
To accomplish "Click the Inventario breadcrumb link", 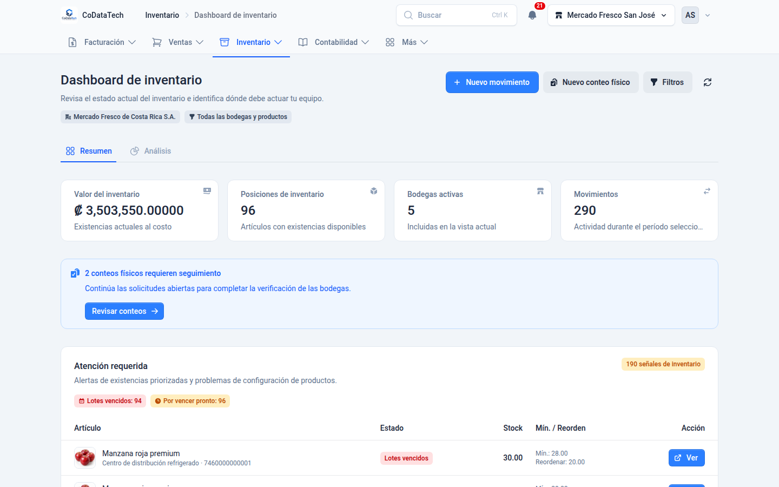I will 162,15.
